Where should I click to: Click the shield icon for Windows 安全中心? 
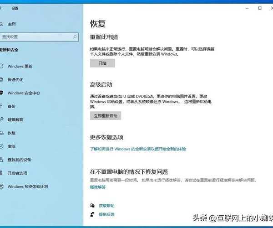click(1, 93)
